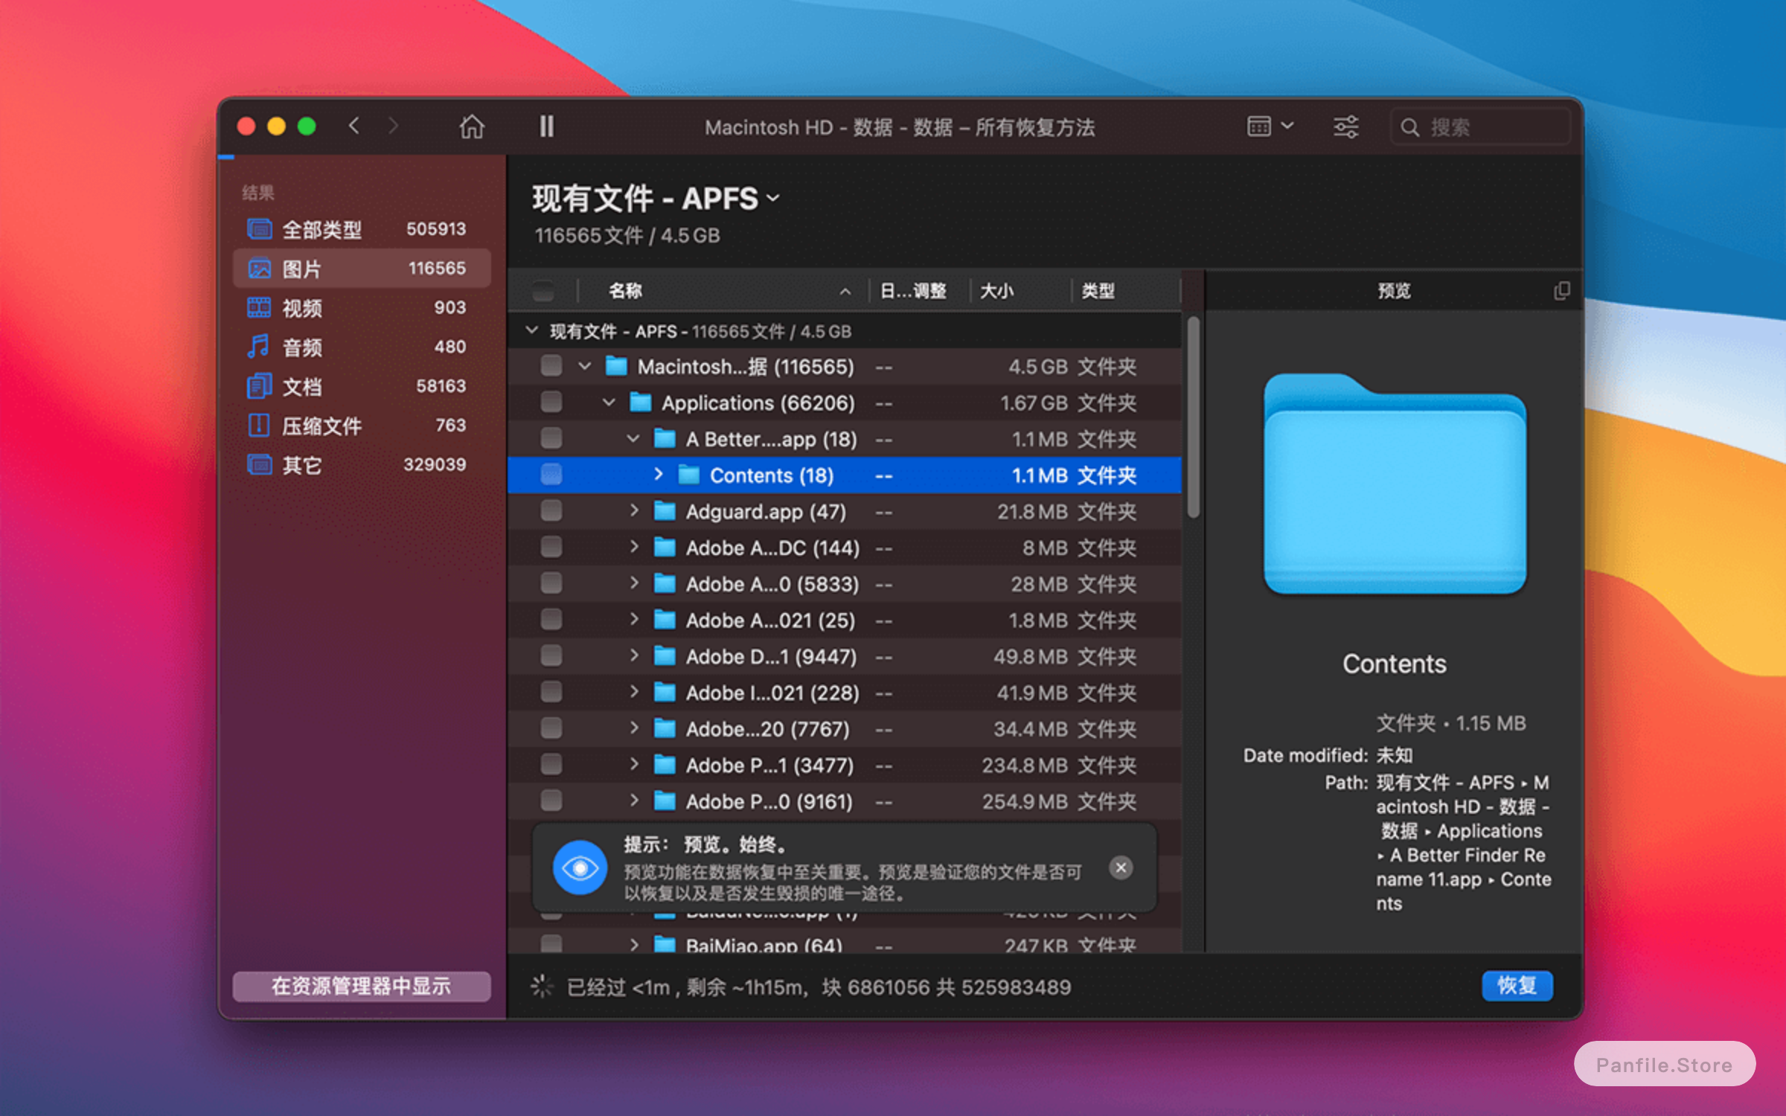Image resolution: width=1786 pixels, height=1116 pixels.
Task: Check the A Better….app checkbox
Action: [551, 438]
